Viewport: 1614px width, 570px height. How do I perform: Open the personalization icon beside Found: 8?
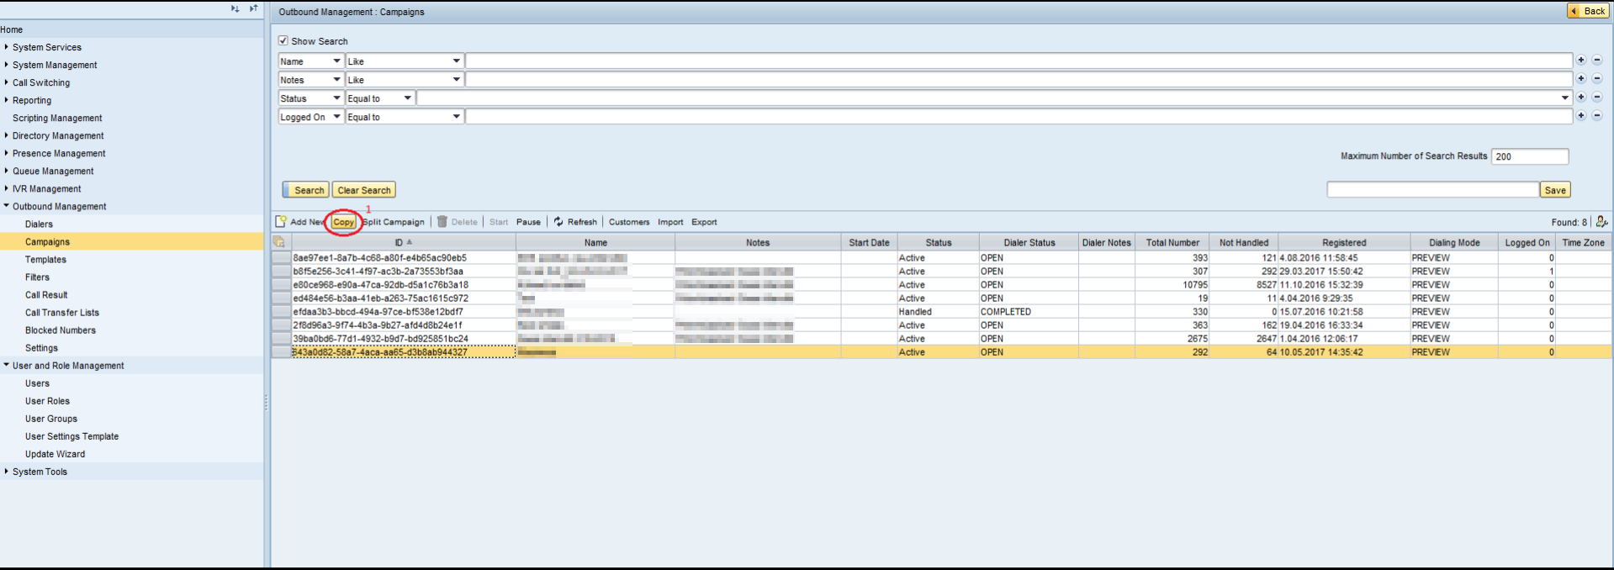[1601, 222]
